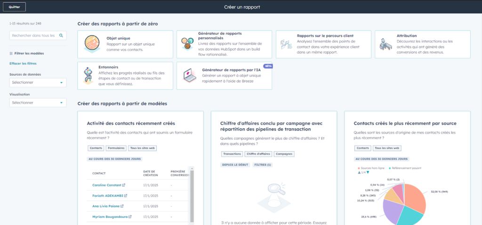The image size is (482, 225).
Task: Open the Sources de données dropdown
Action: click(x=38, y=83)
